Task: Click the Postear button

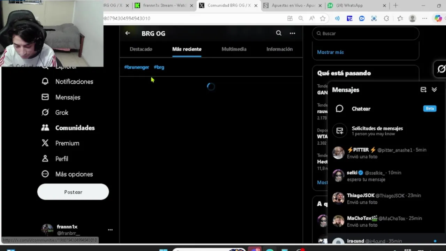Action: click(x=73, y=192)
